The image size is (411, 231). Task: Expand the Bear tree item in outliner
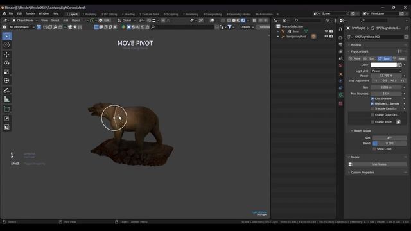tap(278, 31)
